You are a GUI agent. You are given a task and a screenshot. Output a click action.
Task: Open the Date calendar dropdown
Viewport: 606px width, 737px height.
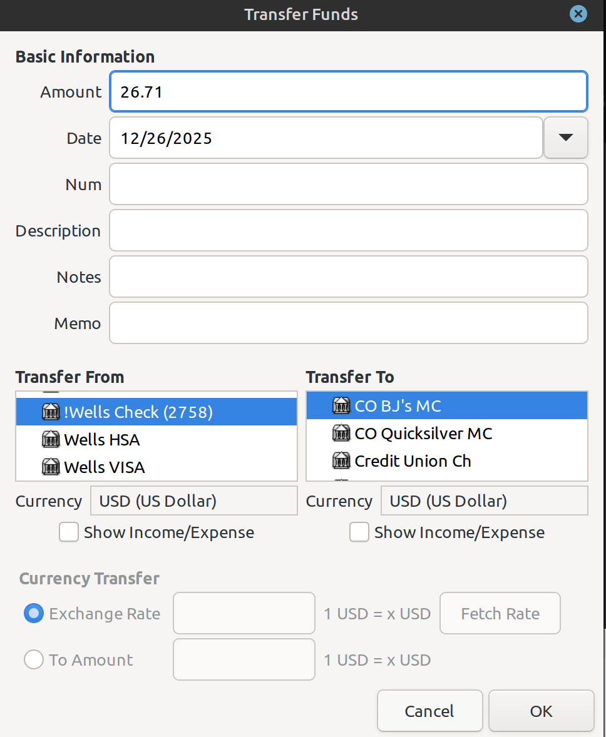tap(566, 138)
